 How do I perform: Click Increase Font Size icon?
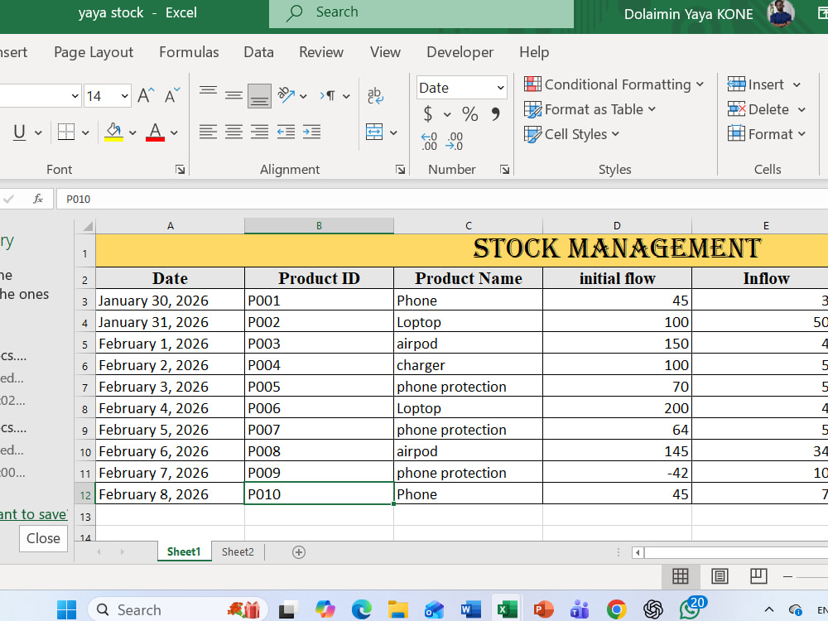(146, 95)
